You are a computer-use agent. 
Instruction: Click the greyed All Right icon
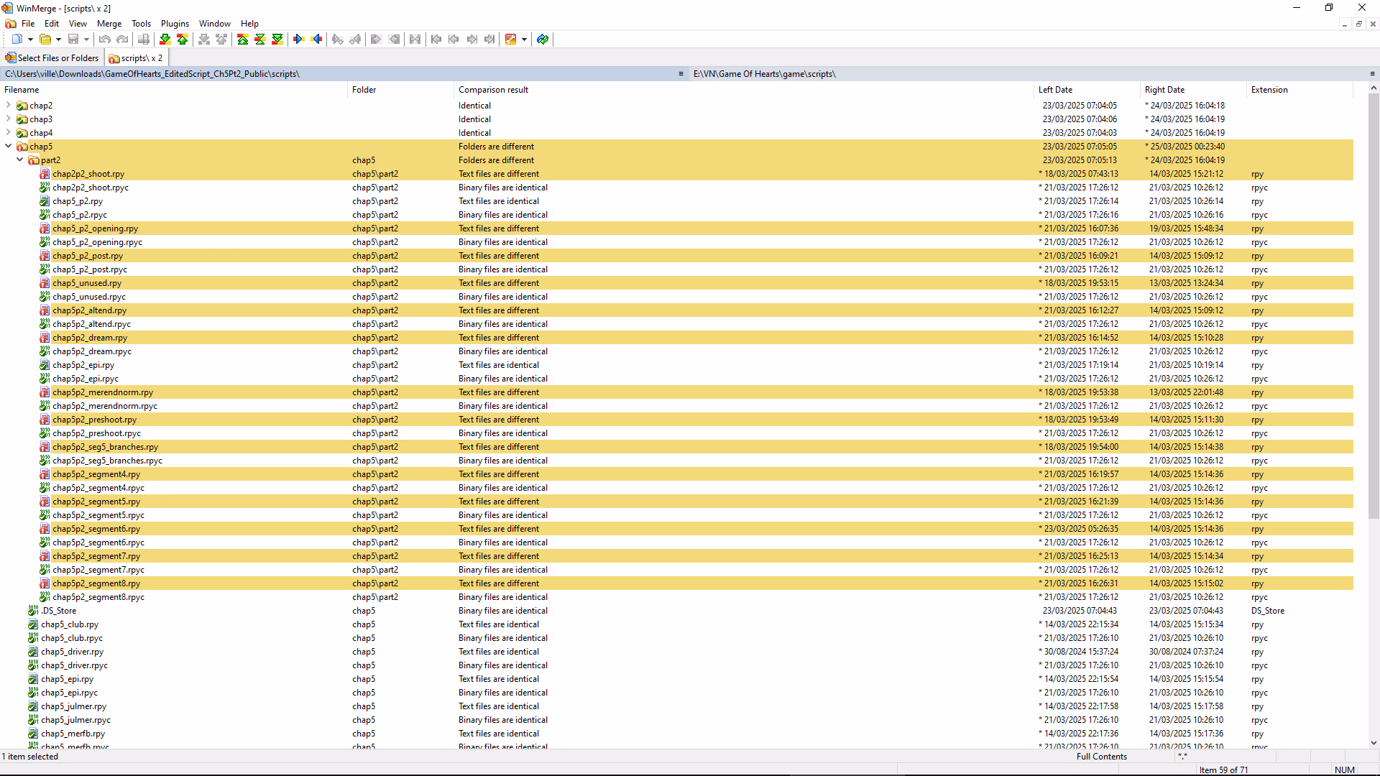376,40
